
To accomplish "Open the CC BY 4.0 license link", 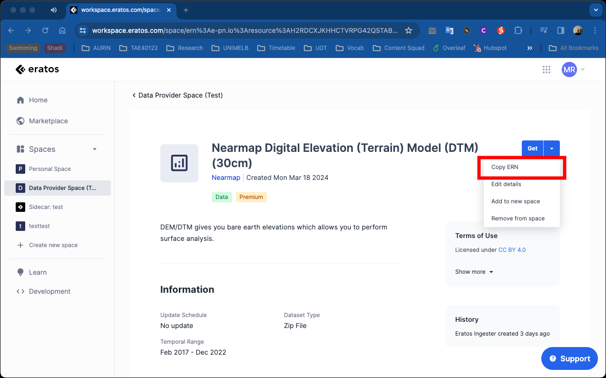I will click(512, 250).
